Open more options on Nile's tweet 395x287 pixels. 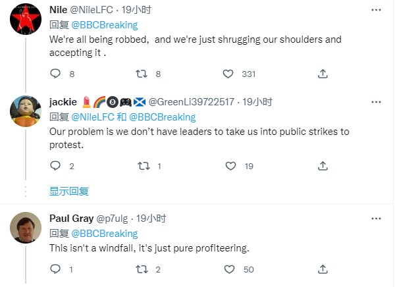375,10
